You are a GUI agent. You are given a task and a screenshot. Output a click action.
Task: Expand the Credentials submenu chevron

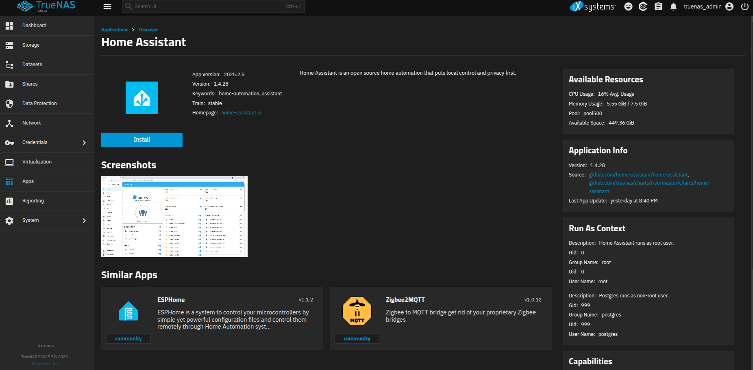coord(84,143)
